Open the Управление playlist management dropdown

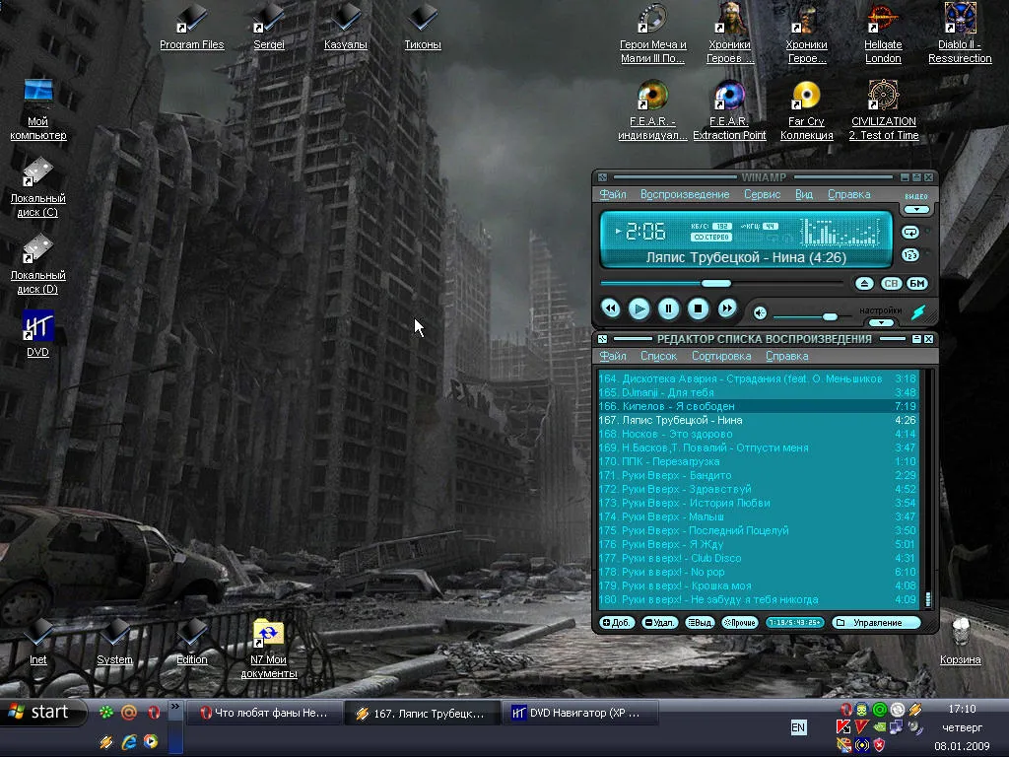876,623
